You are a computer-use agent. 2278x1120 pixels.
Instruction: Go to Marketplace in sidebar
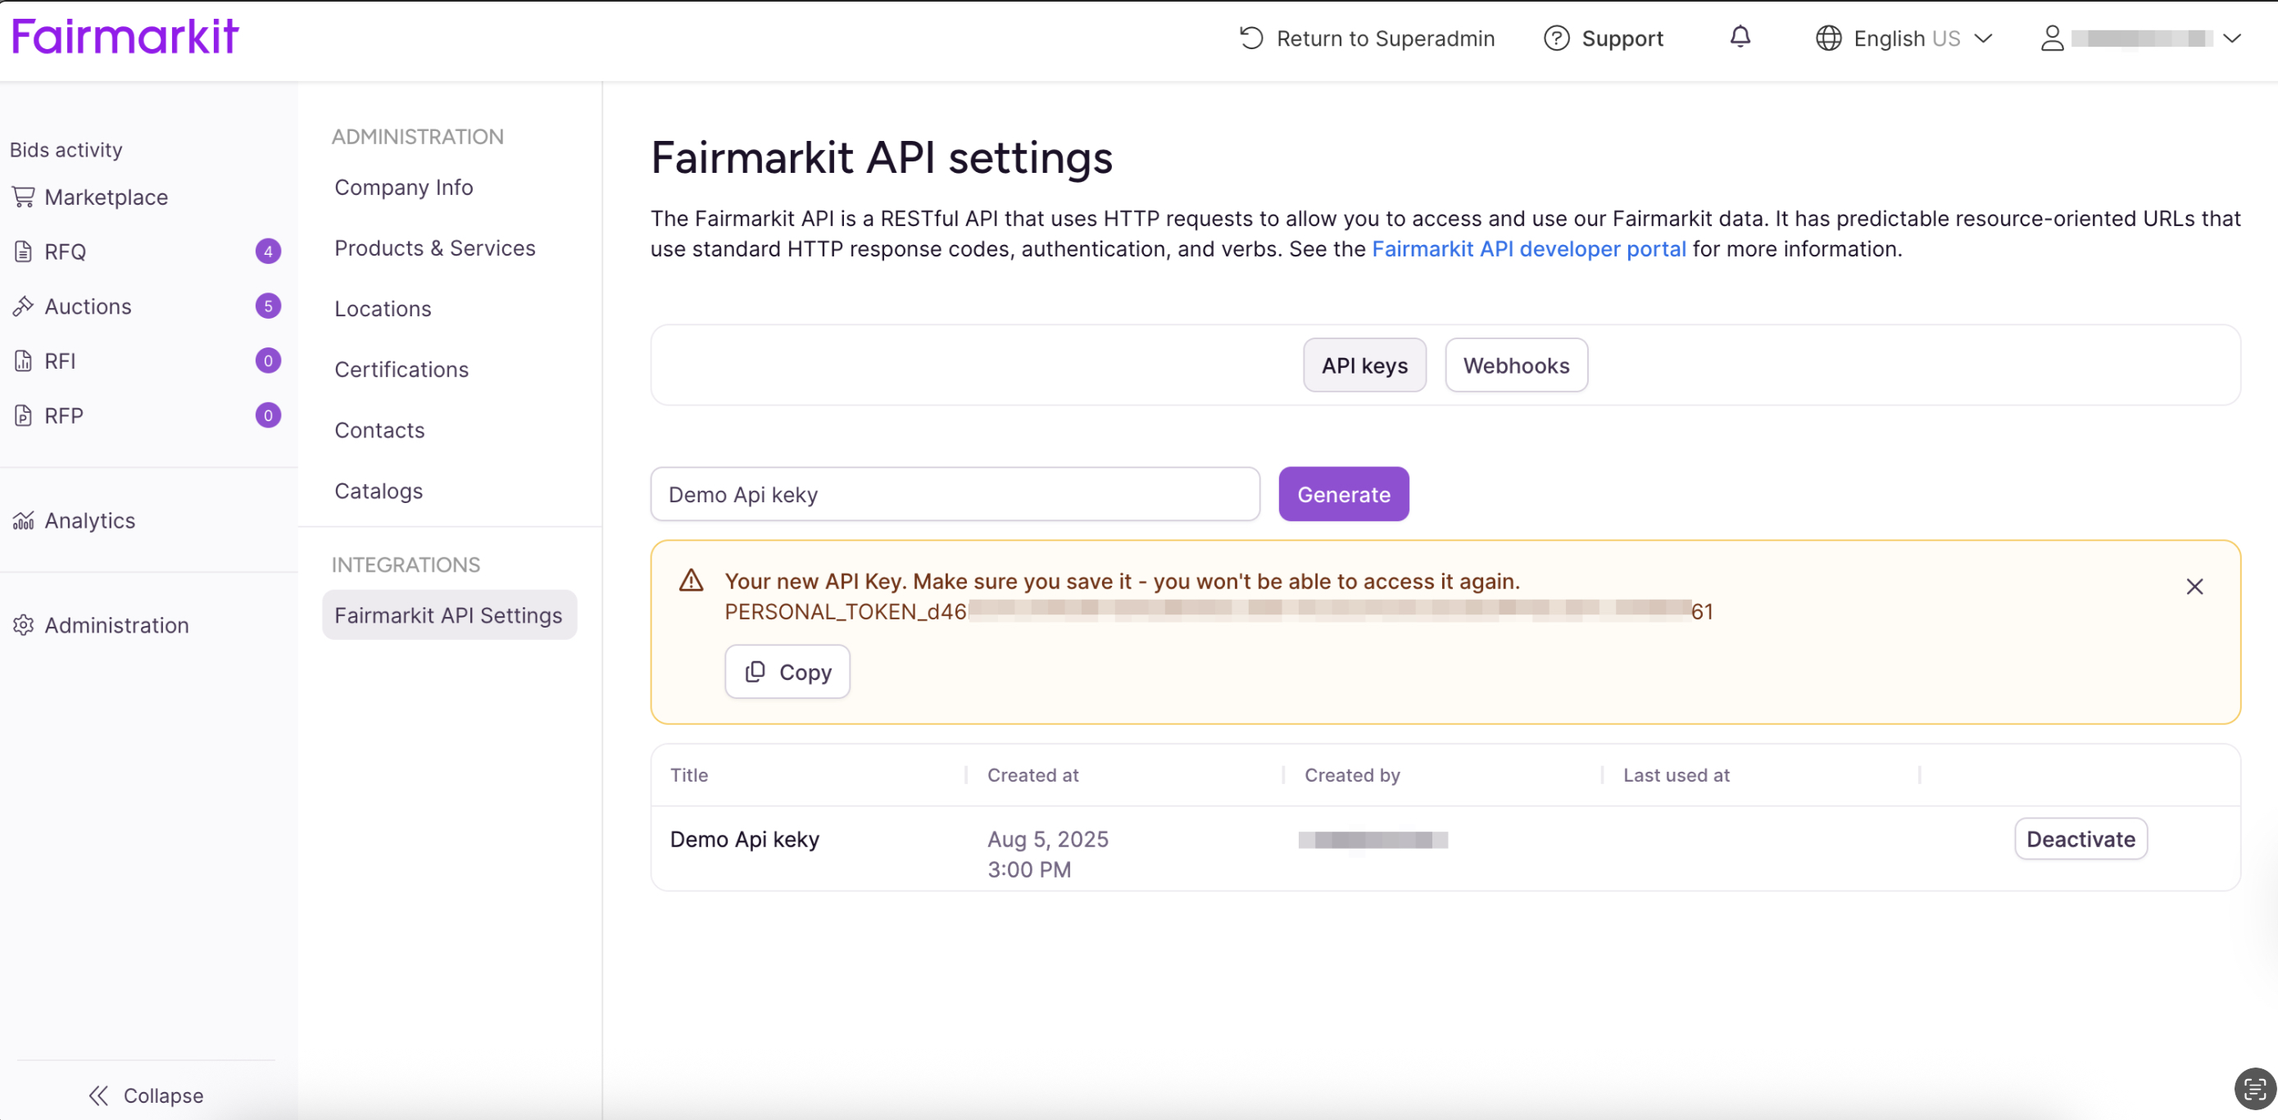(x=107, y=197)
